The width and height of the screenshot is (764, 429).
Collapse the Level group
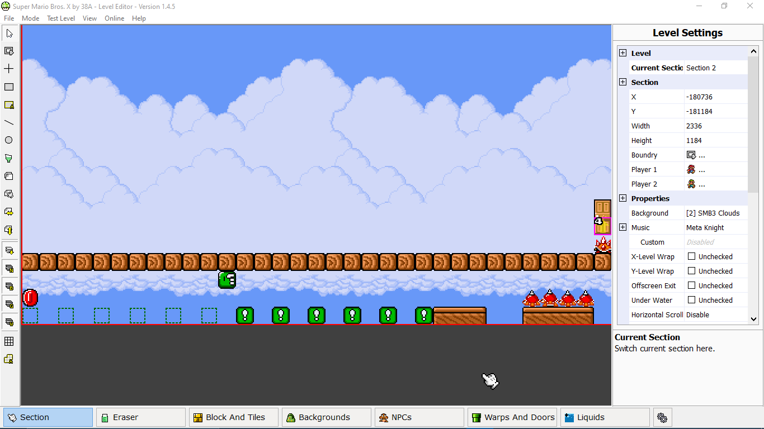(x=623, y=53)
